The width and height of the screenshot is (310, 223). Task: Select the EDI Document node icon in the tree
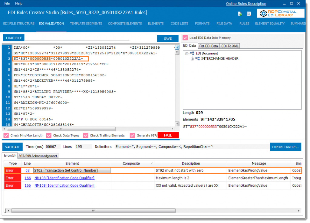192,53
